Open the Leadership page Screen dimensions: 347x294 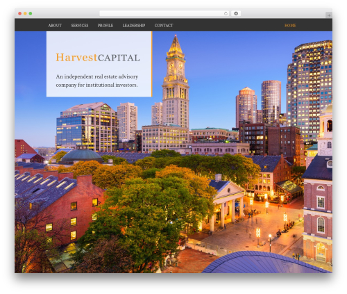click(x=134, y=26)
